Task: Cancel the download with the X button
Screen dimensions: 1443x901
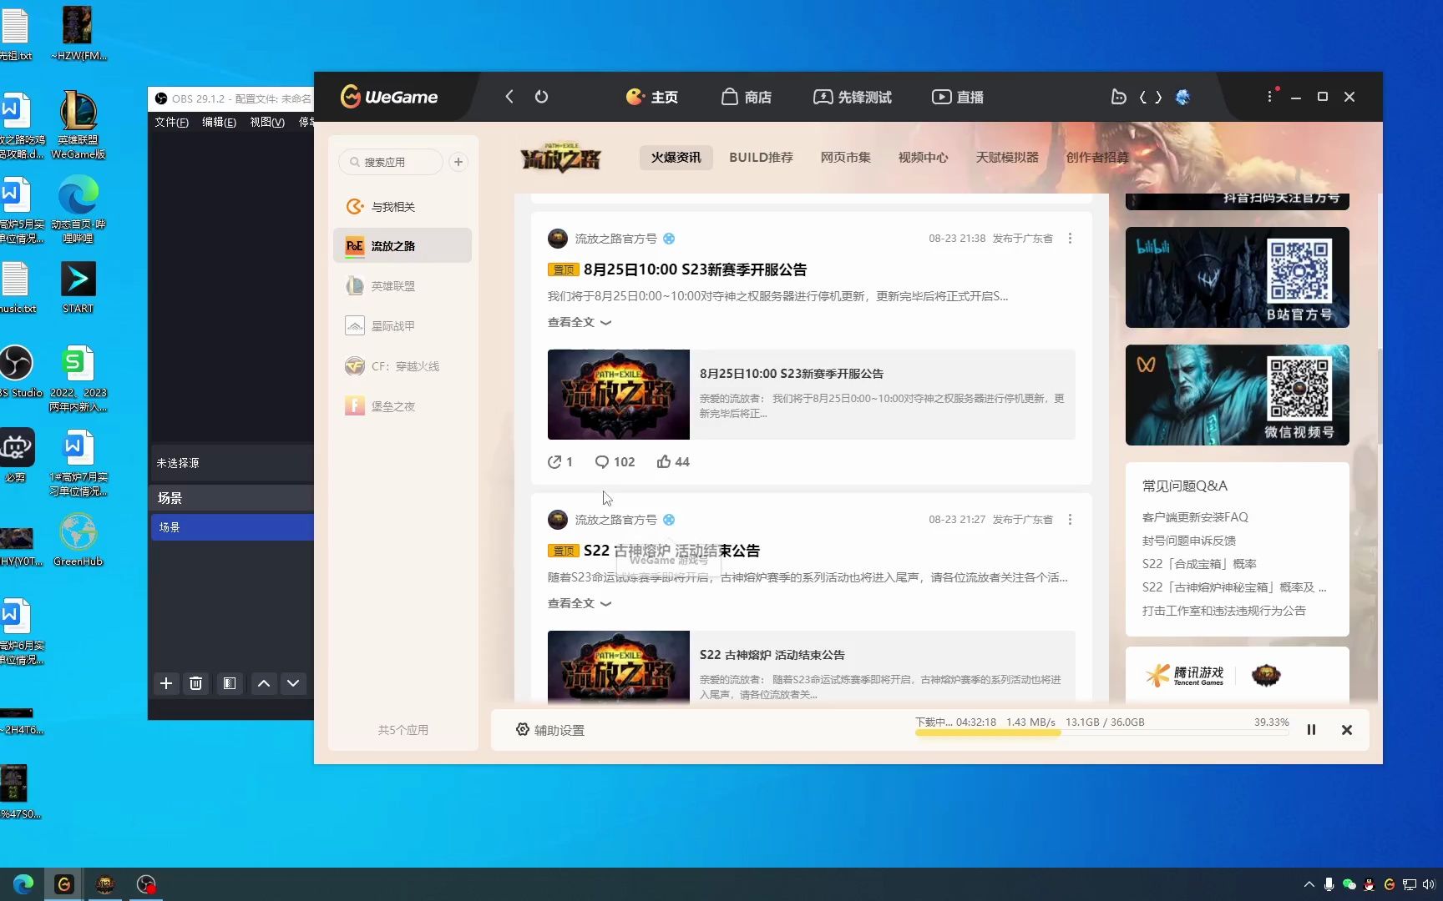Action: [x=1346, y=730]
